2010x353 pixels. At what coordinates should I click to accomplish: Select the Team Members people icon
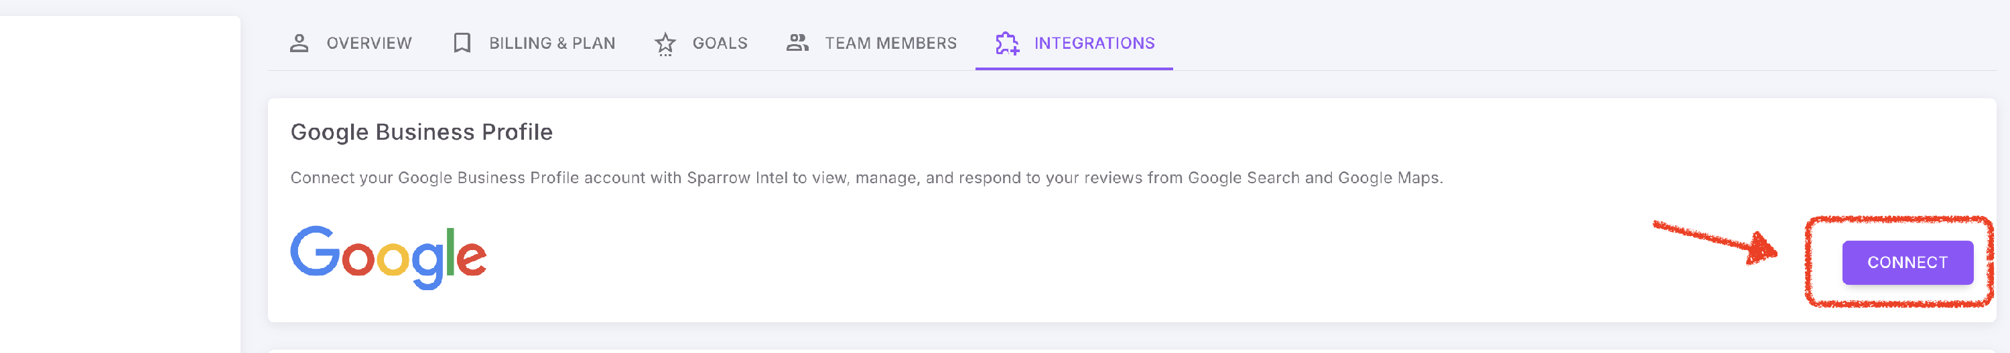(x=797, y=43)
